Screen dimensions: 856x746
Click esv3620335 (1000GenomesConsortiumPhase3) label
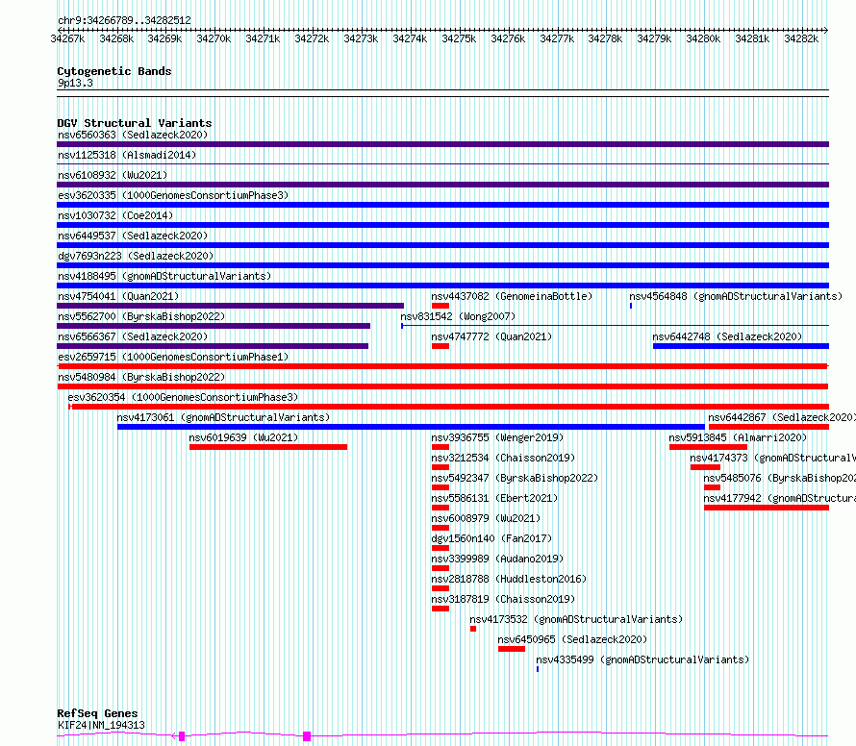[173, 195]
